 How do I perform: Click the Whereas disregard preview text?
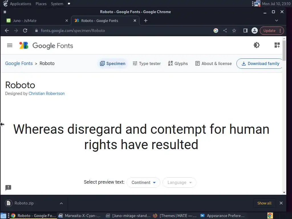141,137
